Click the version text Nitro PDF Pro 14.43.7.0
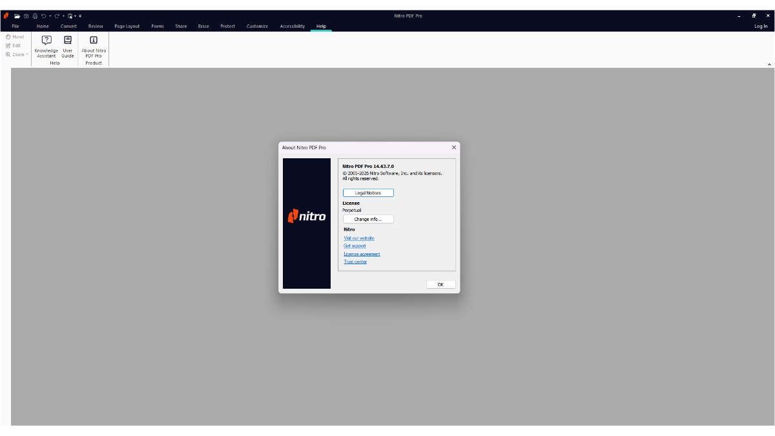Screen dimensions: 775x436 click(368, 166)
